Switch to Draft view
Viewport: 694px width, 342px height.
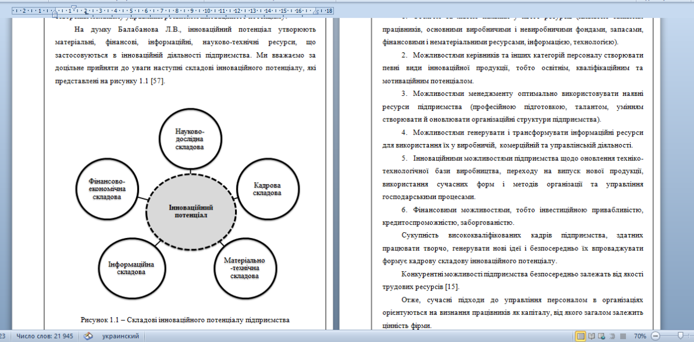pos(623,336)
